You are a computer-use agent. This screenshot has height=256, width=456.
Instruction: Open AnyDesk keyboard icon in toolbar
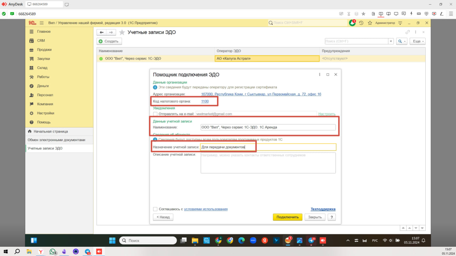[419, 14]
